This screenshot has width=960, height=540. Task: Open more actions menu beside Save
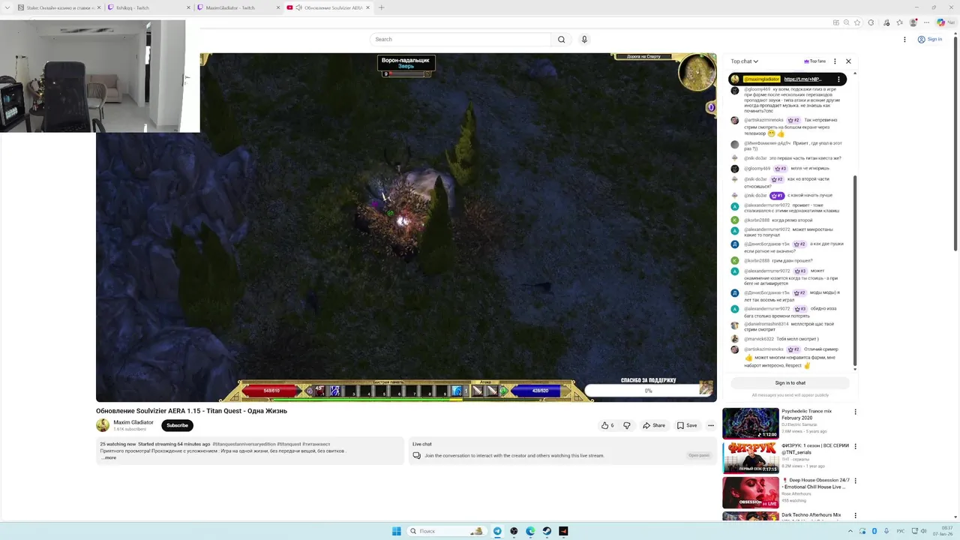click(711, 425)
